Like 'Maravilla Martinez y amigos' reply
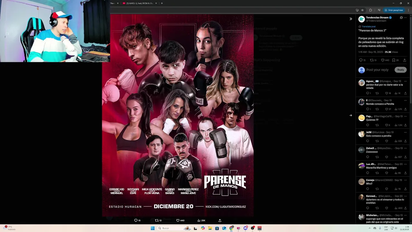 [x=387, y=173]
